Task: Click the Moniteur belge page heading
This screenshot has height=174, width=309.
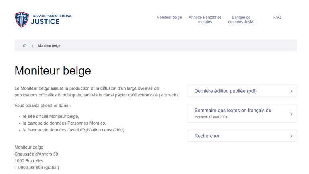Action: point(53,71)
